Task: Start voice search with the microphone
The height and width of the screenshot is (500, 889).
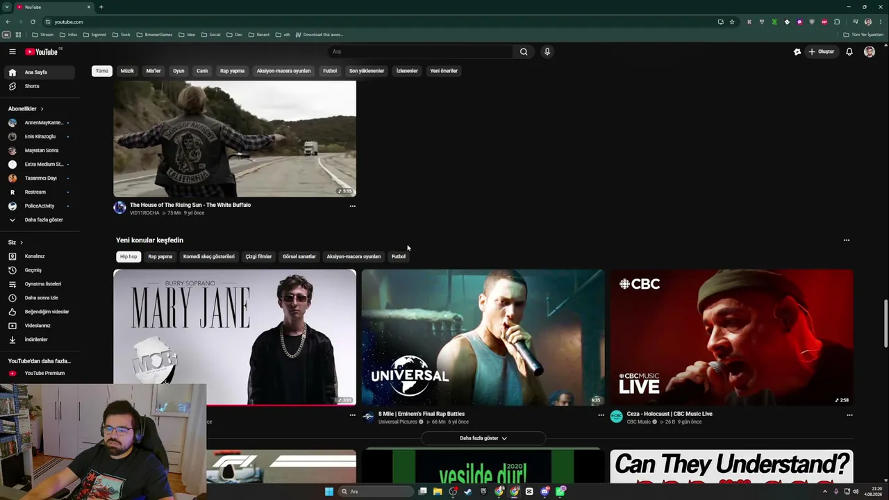Action: click(547, 51)
